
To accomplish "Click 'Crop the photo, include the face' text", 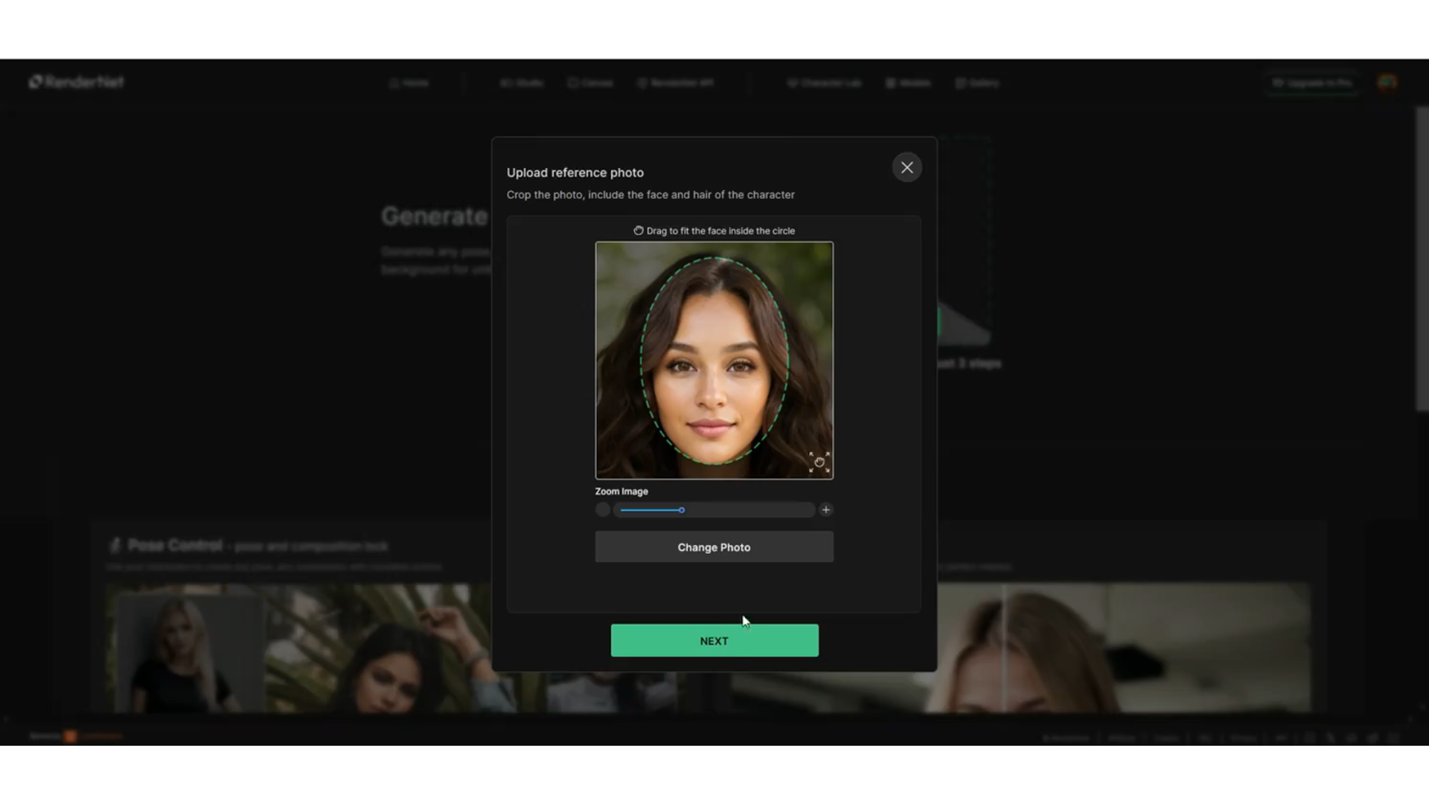I will (x=650, y=195).
